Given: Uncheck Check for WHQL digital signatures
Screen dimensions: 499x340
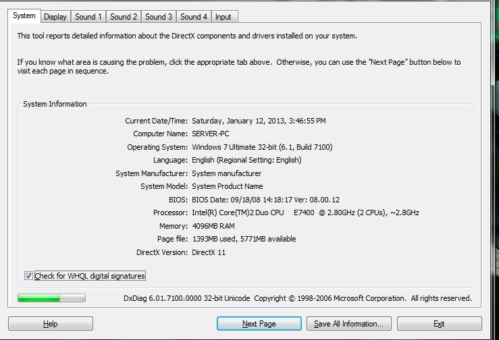Looking at the screenshot, I should (28, 276).
